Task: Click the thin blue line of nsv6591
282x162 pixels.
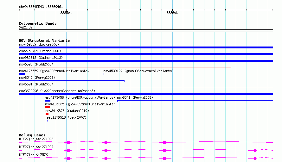Action: pos(146,87)
